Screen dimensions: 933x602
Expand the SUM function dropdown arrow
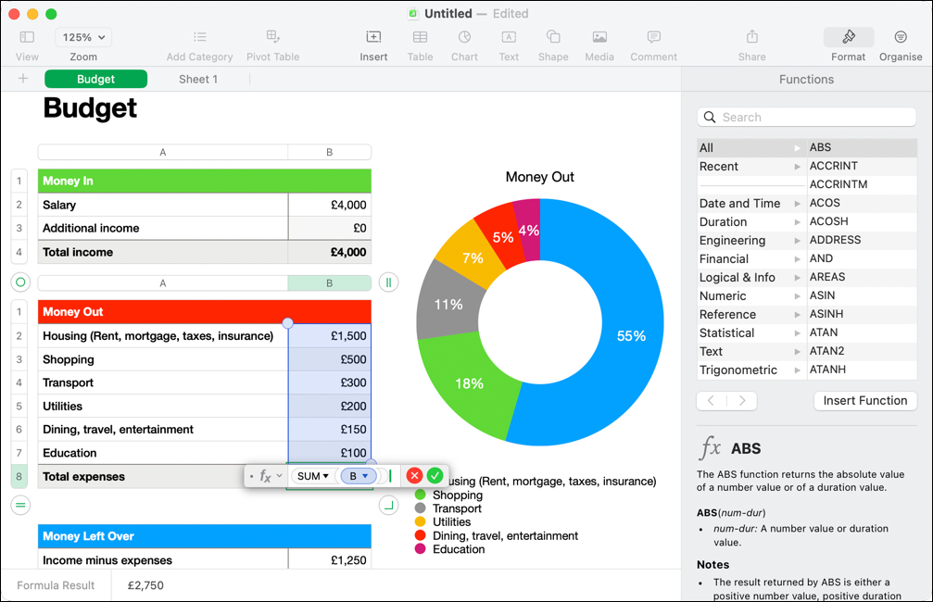pyautogui.click(x=326, y=476)
